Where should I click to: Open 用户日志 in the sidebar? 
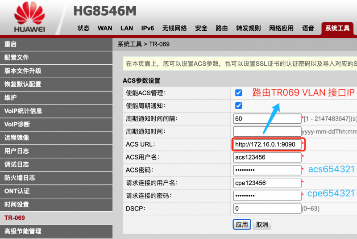[56, 151]
